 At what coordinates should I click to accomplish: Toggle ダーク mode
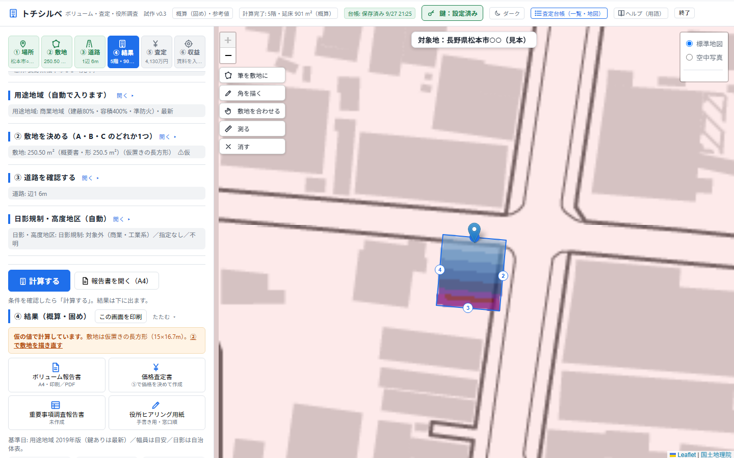(x=508, y=13)
